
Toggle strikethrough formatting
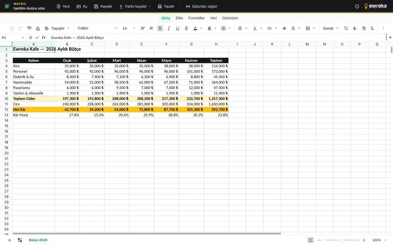(x=186, y=28)
